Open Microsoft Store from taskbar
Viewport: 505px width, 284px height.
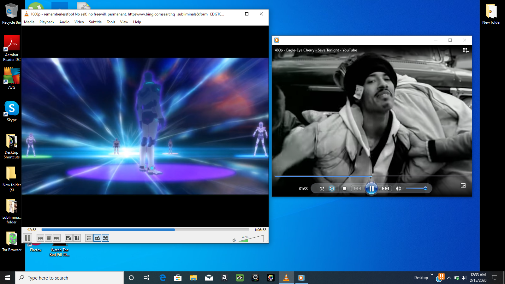(178, 278)
